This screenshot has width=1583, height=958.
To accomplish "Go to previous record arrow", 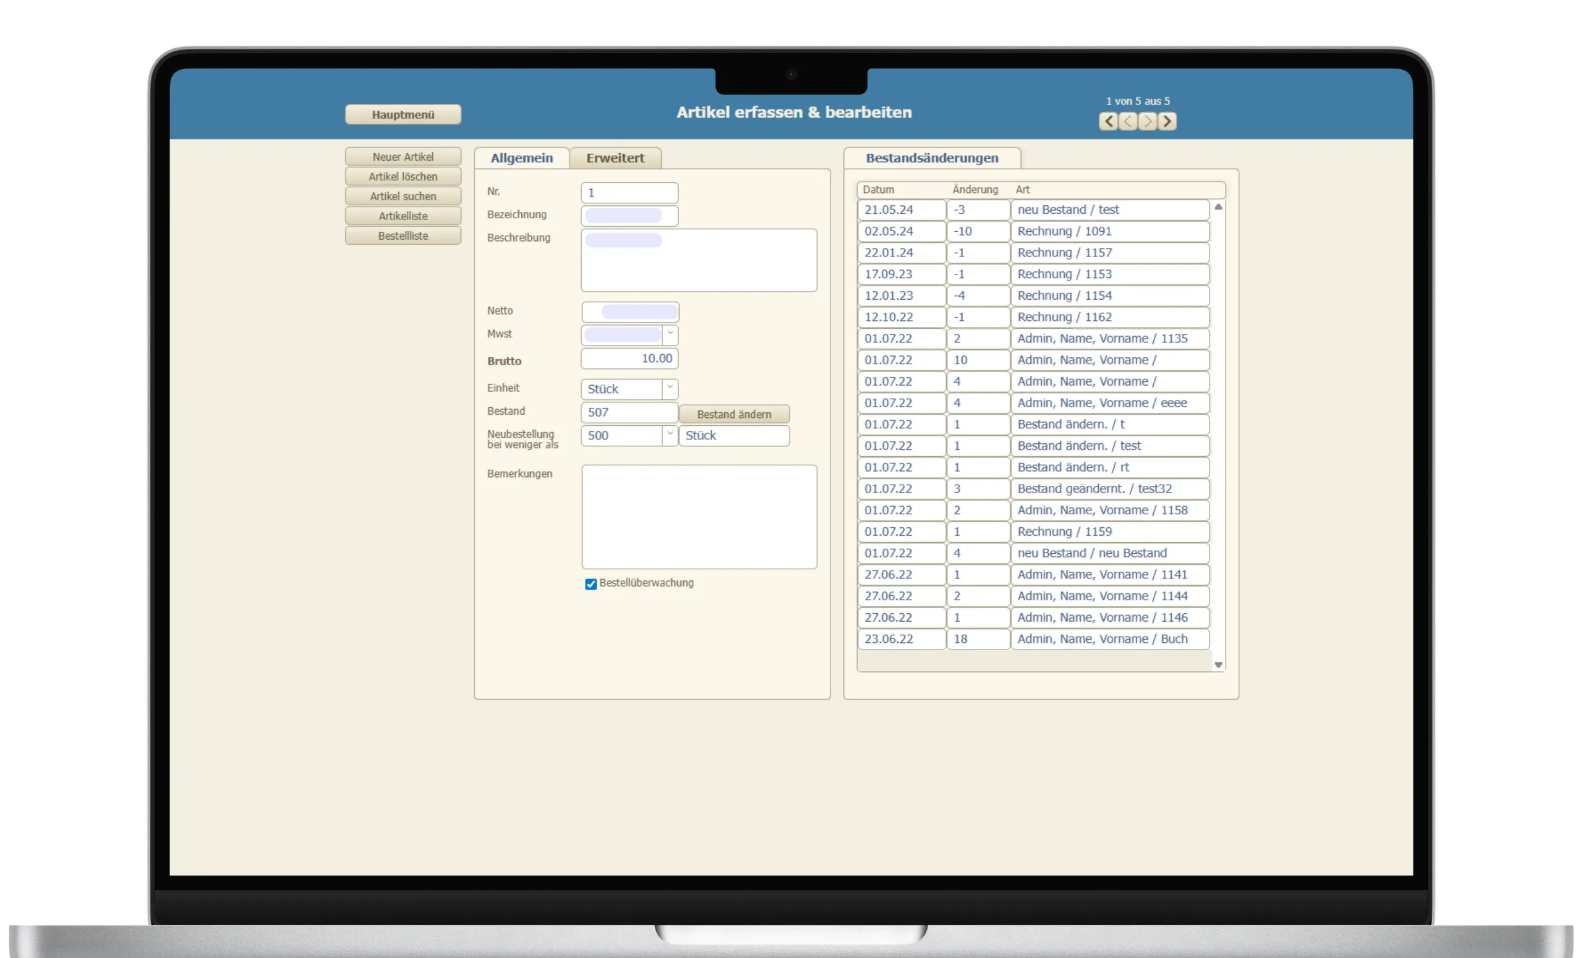I will pyautogui.click(x=1128, y=121).
